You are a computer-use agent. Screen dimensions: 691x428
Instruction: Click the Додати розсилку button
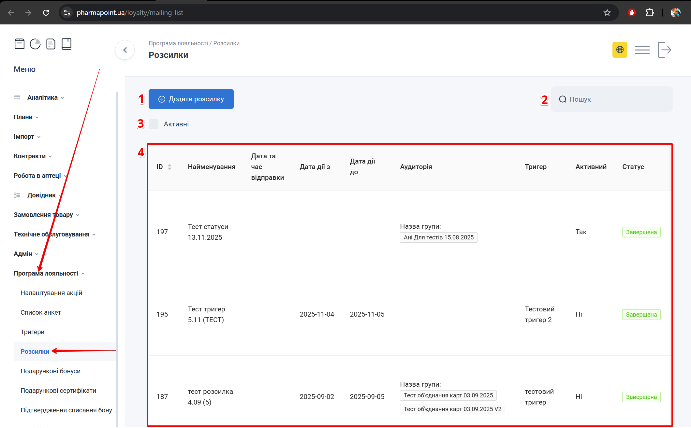[191, 99]
